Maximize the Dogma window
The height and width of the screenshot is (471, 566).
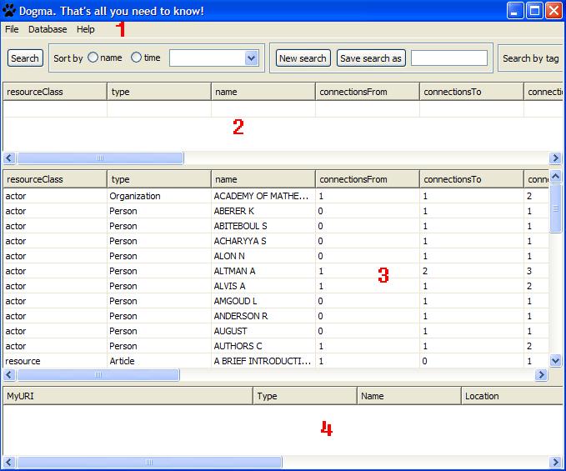coord(534,10)
